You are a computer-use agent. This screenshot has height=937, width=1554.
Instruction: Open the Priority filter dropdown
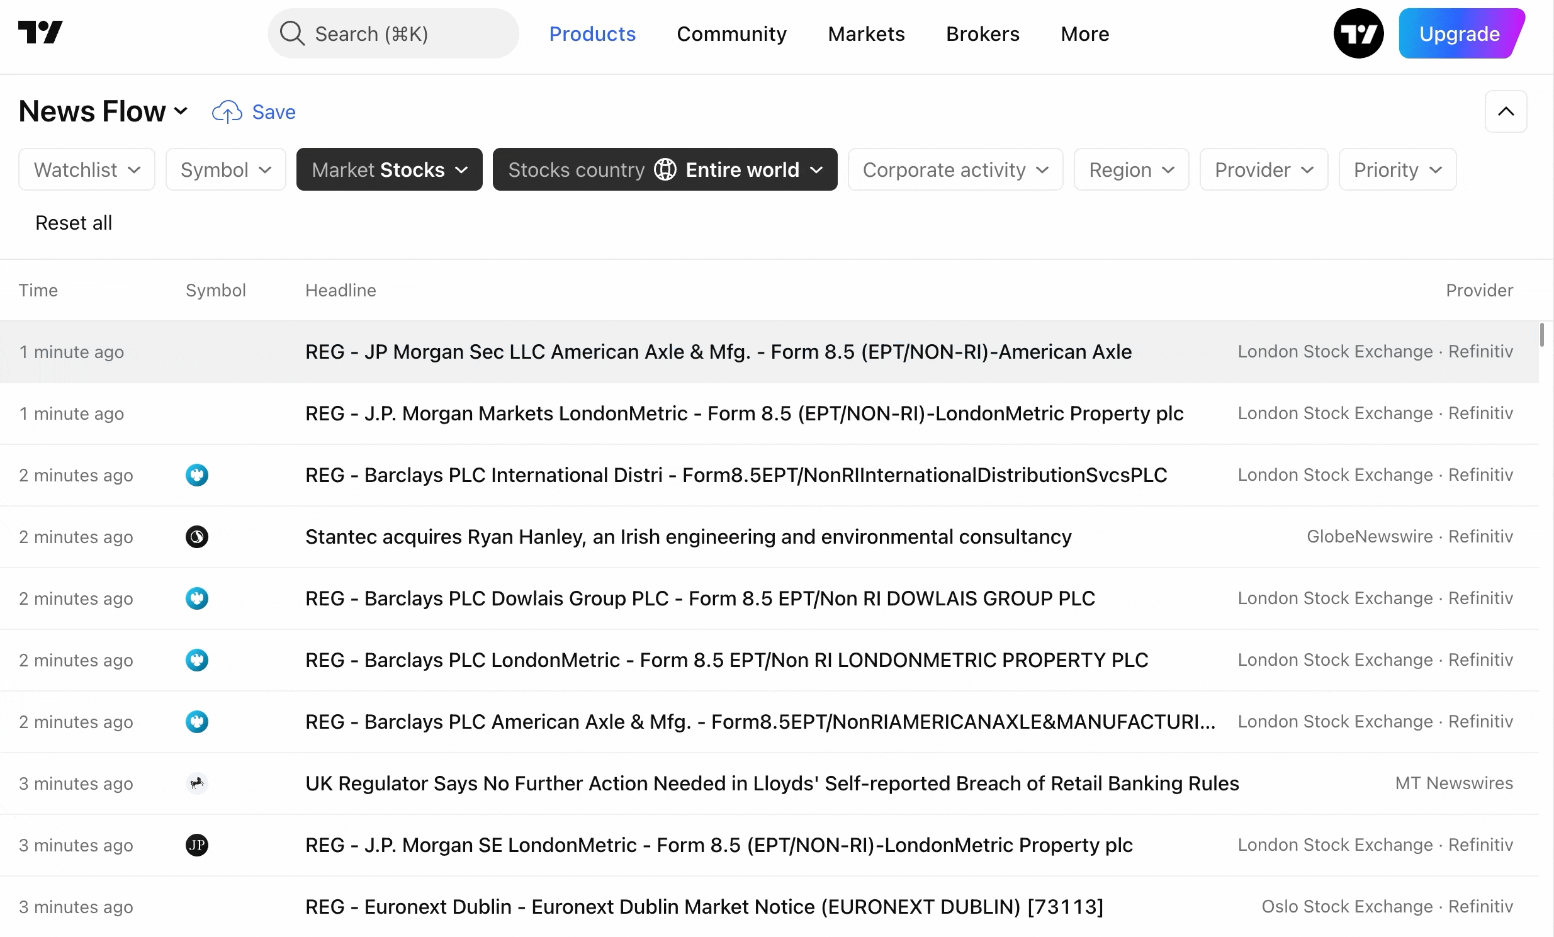pos(1397,170)
